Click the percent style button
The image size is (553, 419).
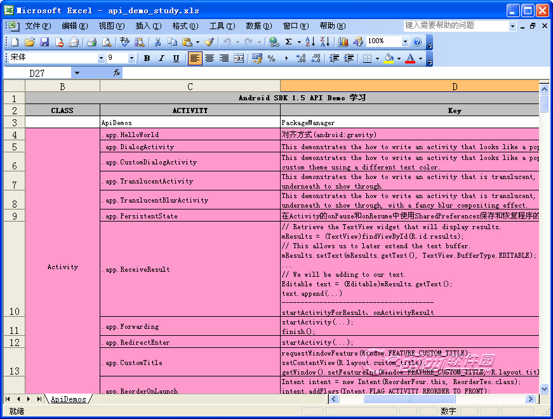(x=272, y=58)
